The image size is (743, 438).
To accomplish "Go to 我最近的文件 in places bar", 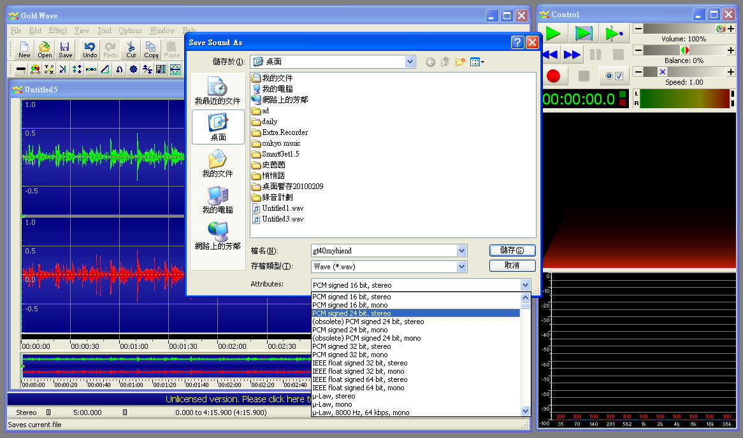I will pyautogui.click(x=217, y=90).
